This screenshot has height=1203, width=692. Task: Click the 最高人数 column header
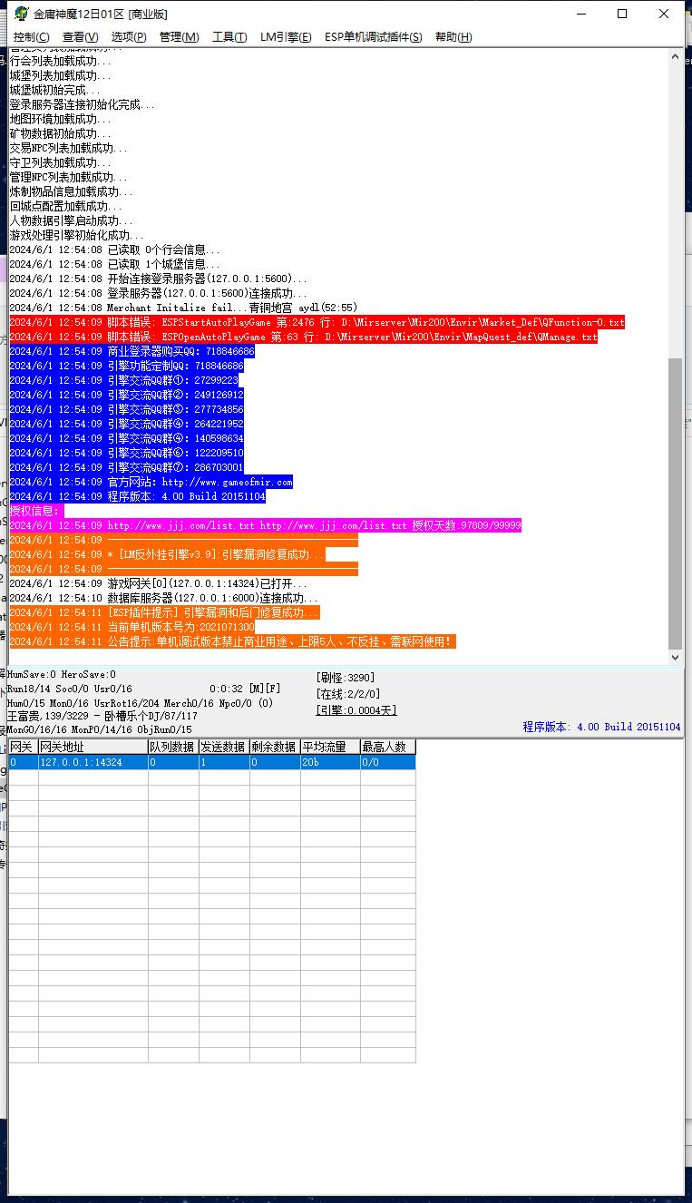[x=387, y=747]
